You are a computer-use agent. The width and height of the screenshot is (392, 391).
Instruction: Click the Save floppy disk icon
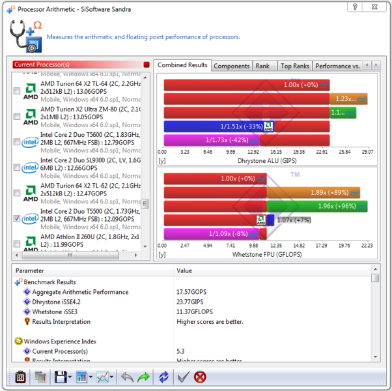pos(61,377)
